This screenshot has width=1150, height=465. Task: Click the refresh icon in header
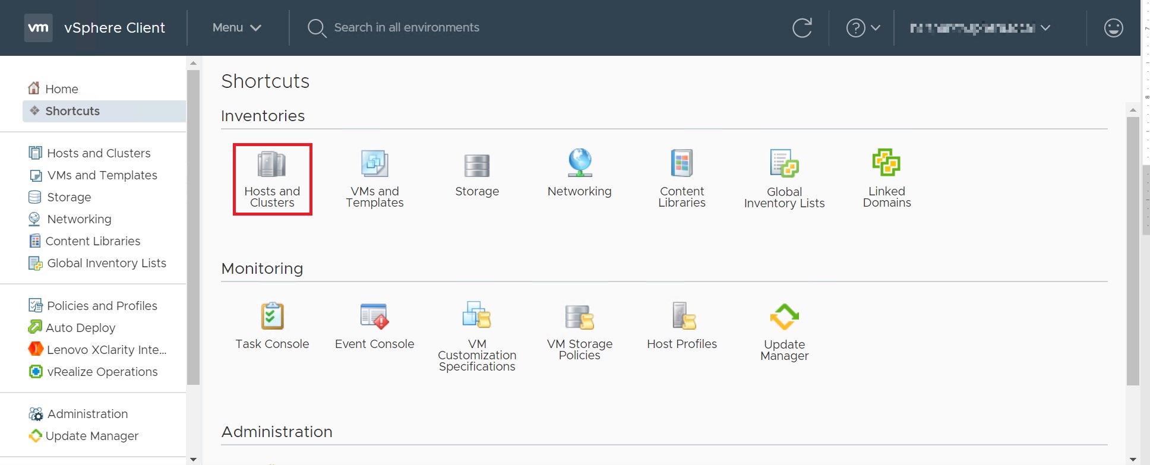coord(802,28)
